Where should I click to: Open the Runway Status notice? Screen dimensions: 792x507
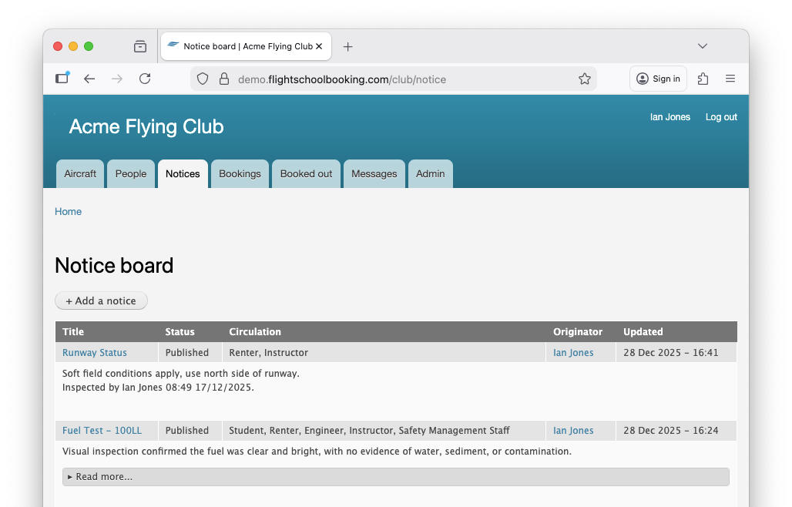point(95,352)
